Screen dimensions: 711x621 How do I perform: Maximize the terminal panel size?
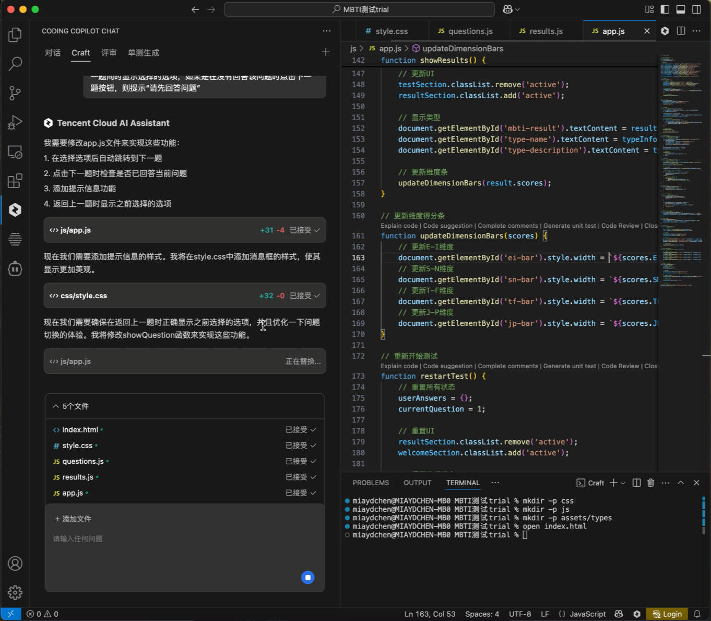(x=681, y=483)
